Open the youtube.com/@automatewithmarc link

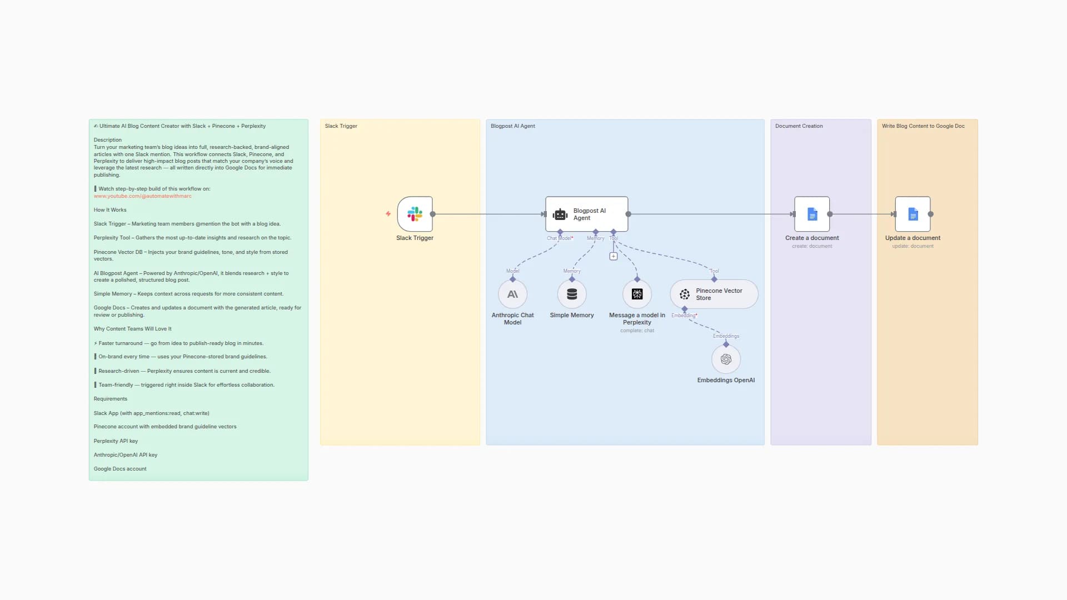point(142,196)
